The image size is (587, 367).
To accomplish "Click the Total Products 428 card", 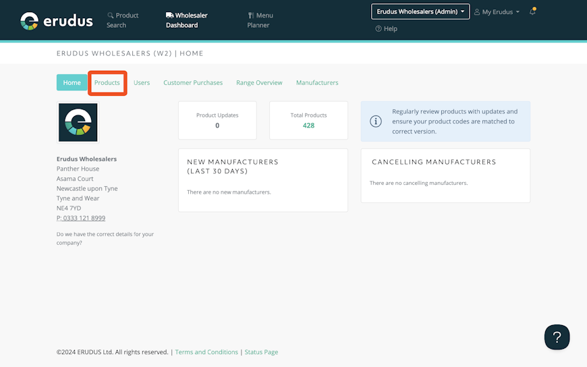I will [x=308, y=120].
